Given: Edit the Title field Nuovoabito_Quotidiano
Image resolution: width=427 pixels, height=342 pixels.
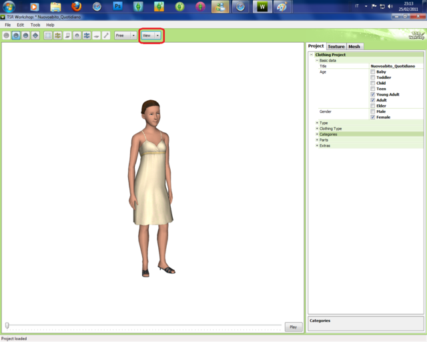Looking at the screenshot, I should coord(396,66).
